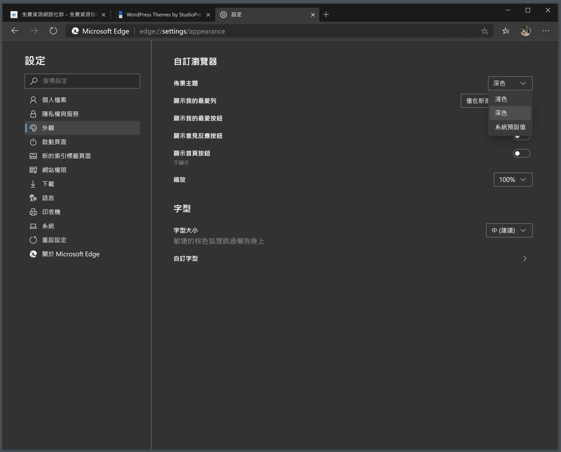
Task: Add page to favorites star icon
Action: (x=484, y=31)
